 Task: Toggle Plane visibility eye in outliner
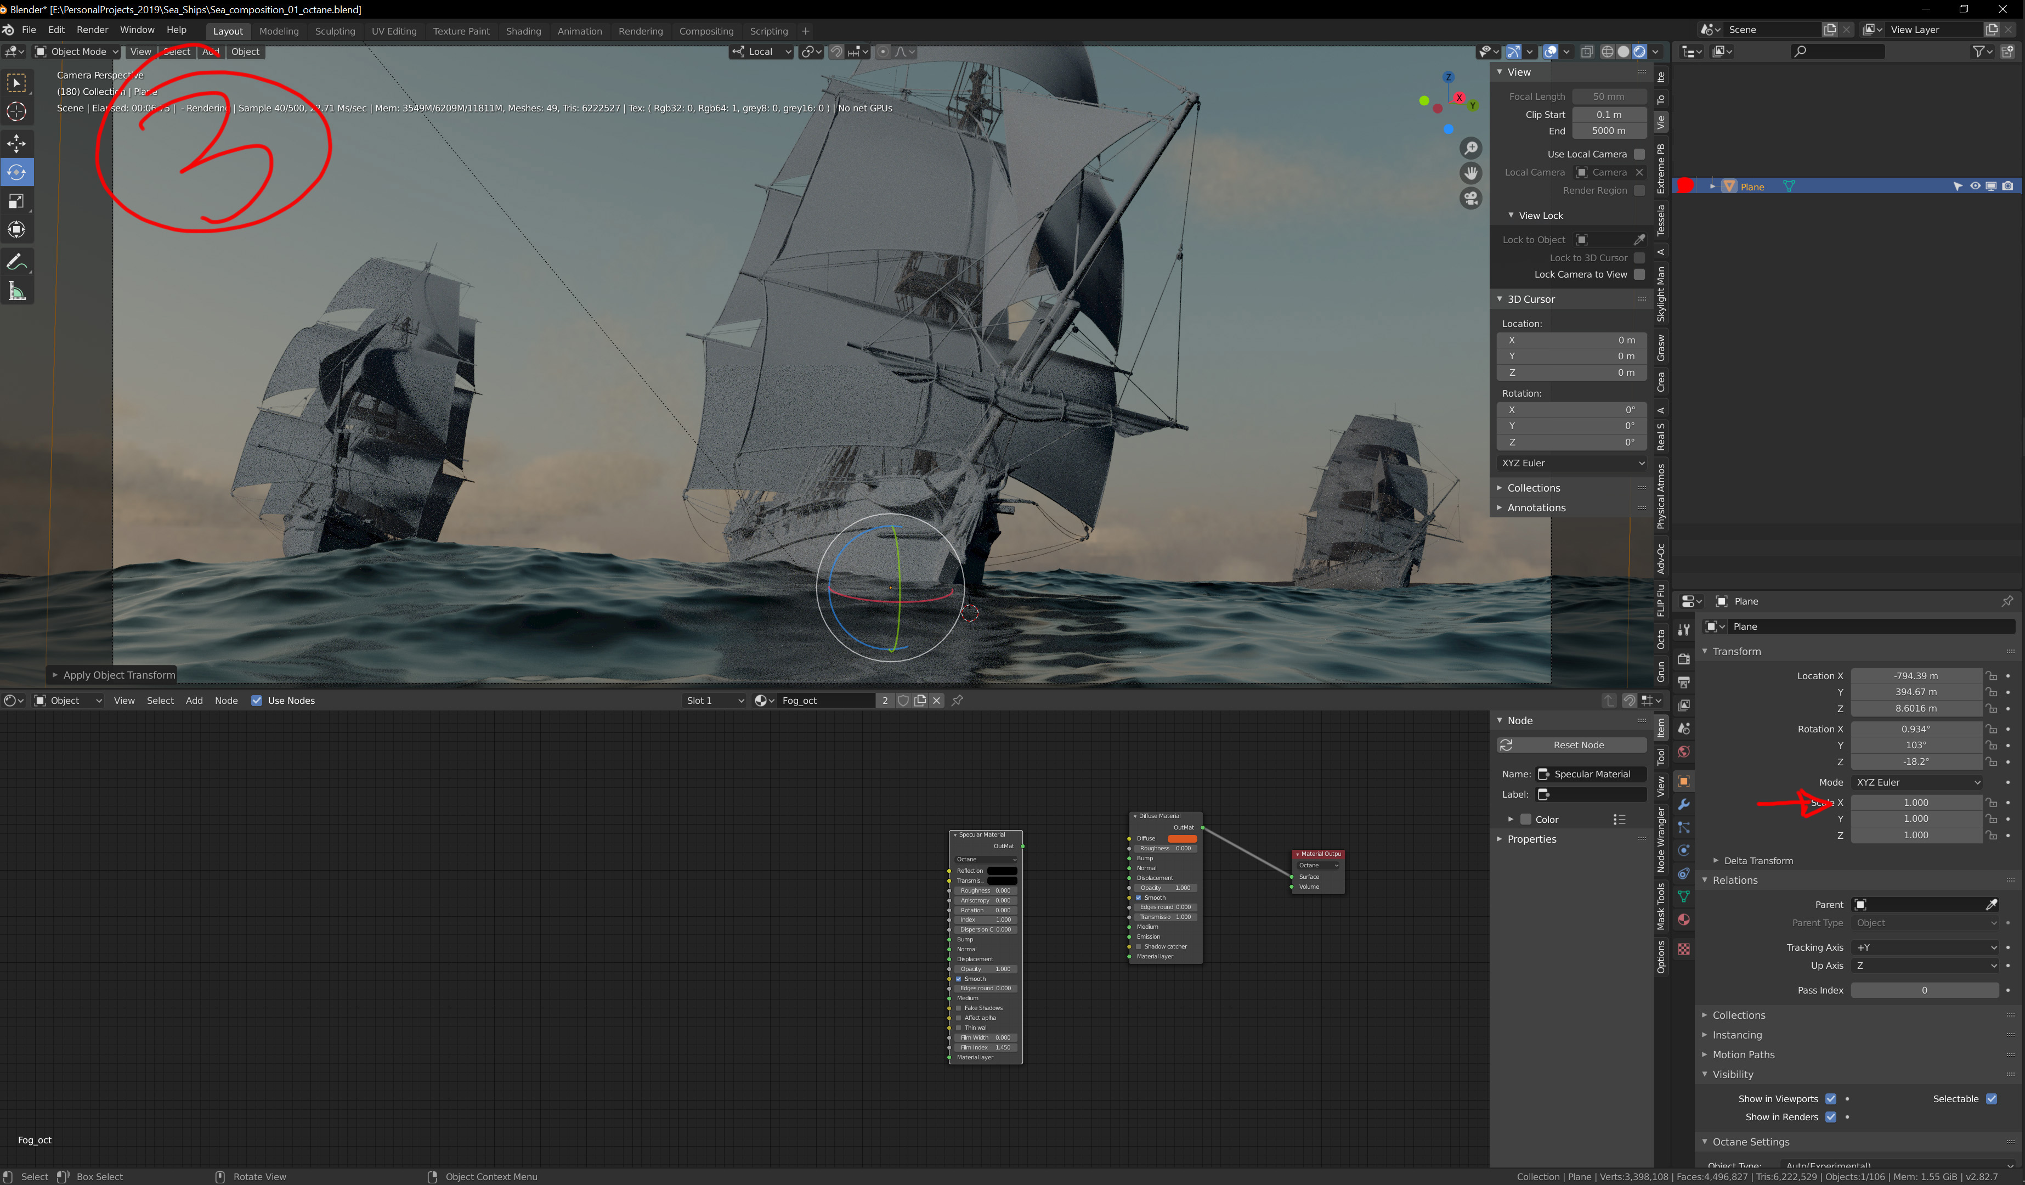(x=1975, y=187)
